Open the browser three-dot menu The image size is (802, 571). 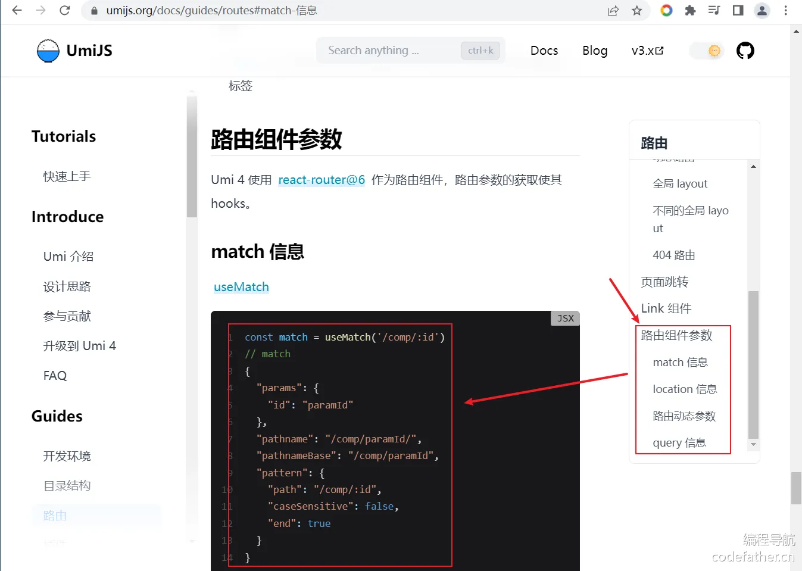tap(786, 10)
